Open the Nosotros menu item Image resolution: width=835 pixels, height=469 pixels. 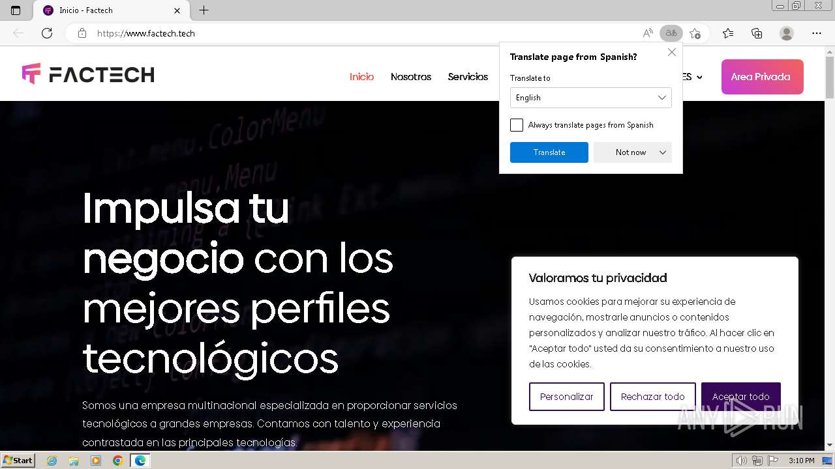pos(411,77)
